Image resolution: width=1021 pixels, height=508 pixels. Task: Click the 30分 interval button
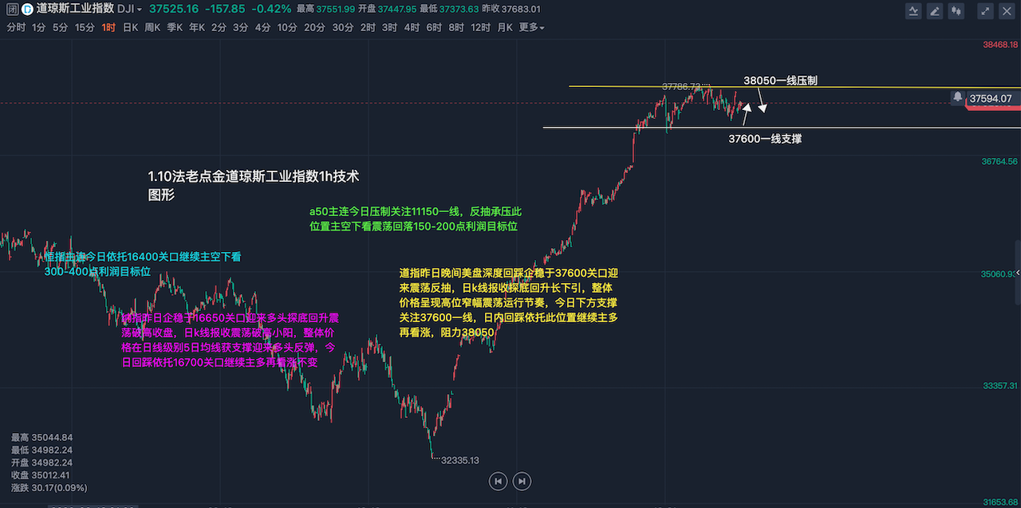pos(342,28)
